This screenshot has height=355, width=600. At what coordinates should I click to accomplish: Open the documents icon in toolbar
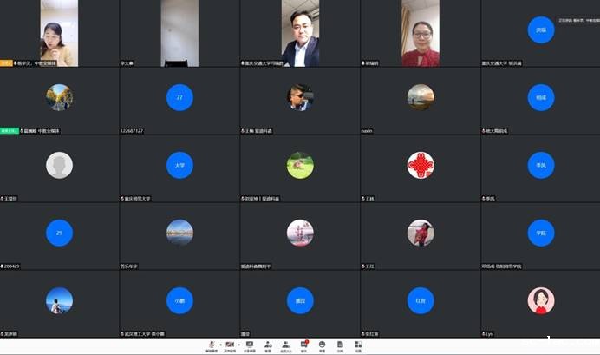[x=340, y=345]
